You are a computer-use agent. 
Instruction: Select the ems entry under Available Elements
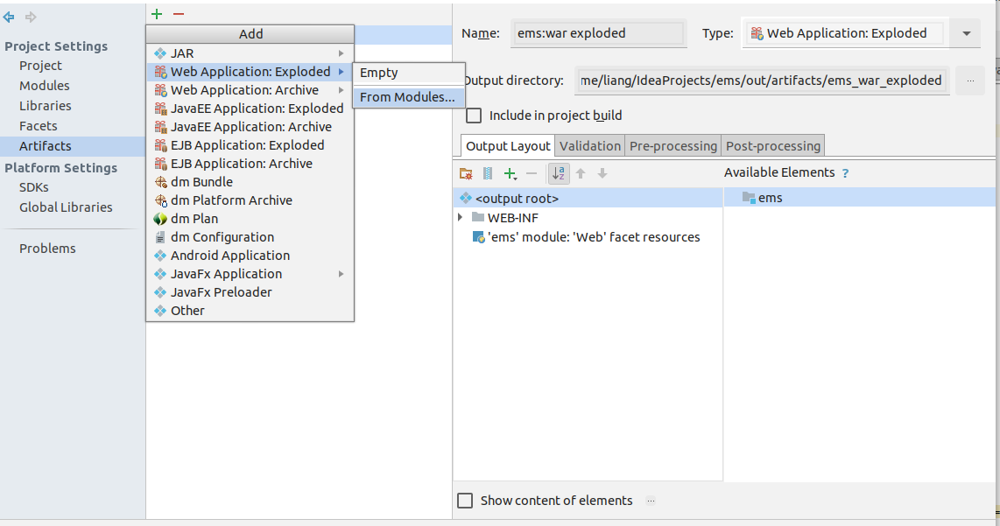coord(860,198)
